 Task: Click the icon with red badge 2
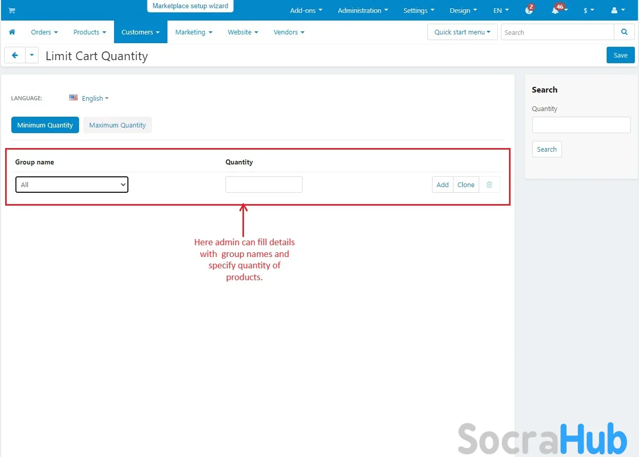[x=529, y=10]
